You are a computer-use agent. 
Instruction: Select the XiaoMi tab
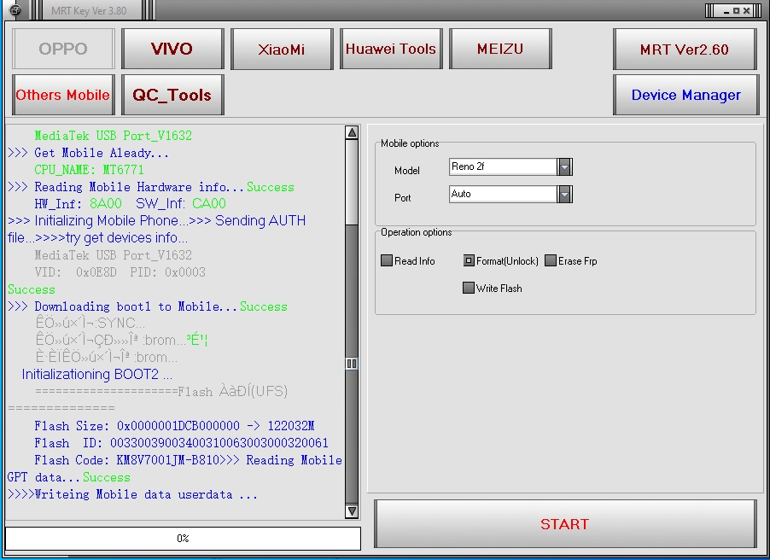(x=282, y=49)
